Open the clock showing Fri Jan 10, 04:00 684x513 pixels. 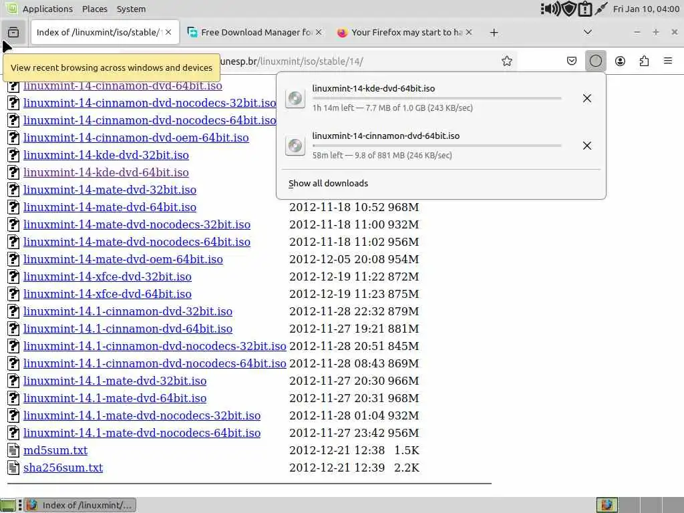(x=646, y=9)
